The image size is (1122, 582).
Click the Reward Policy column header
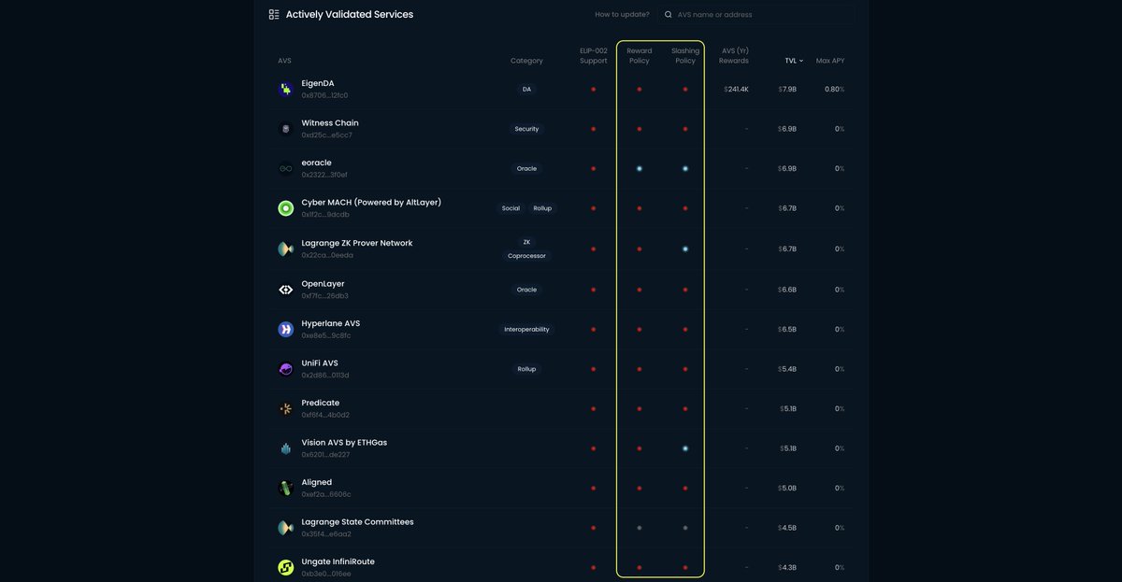640,56
